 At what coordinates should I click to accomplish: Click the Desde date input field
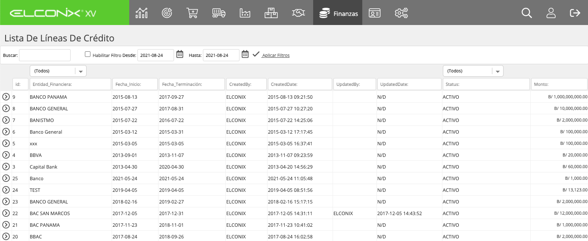click(156, 55)
